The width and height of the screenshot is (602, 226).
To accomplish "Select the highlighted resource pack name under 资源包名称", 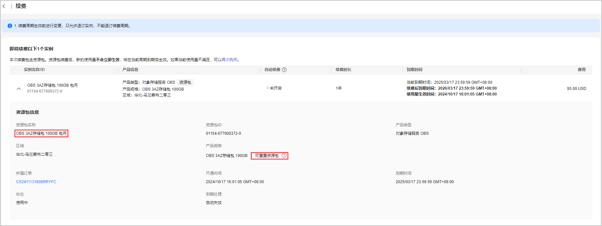I will click(x=41, y=133).
